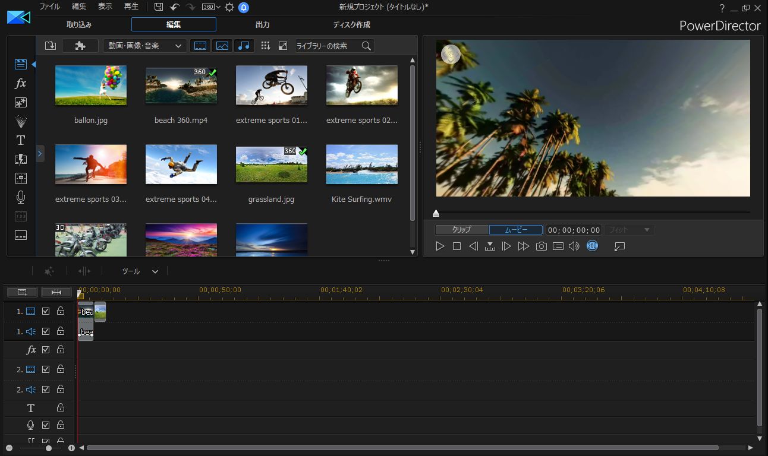
Task: Click the media import icon
Action: tap(50, 45)
